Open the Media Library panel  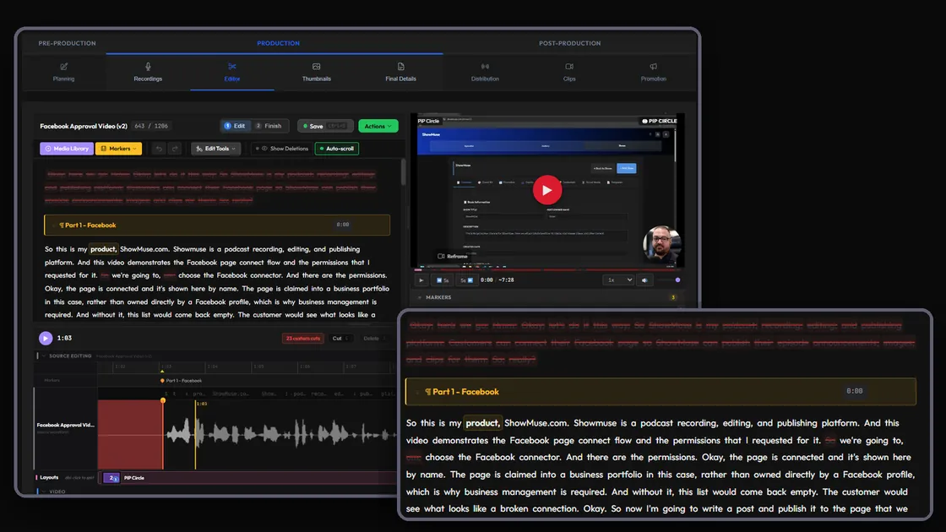(67, 149)
